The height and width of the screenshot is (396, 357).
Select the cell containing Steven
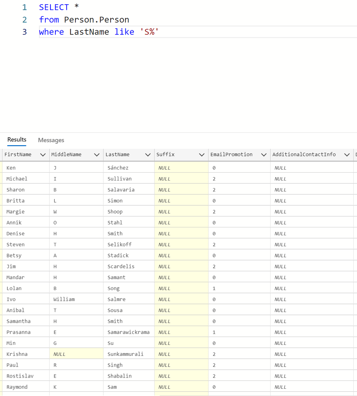pos(26,244)
